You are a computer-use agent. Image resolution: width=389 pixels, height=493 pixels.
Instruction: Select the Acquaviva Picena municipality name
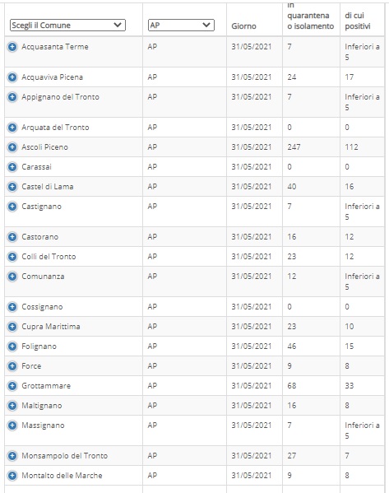click(52, 77)
